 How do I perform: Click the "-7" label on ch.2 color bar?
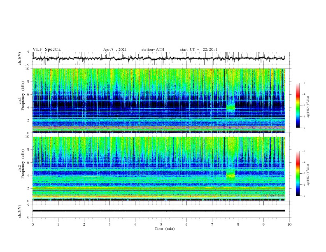click(x=303, y=196)
